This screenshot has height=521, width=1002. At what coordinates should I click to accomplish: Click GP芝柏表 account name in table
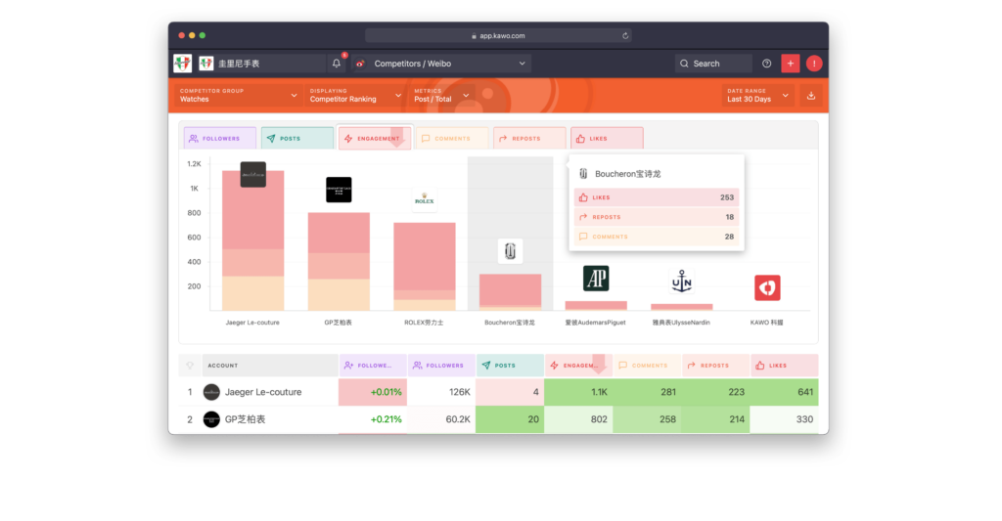click(x=246, y=419)
